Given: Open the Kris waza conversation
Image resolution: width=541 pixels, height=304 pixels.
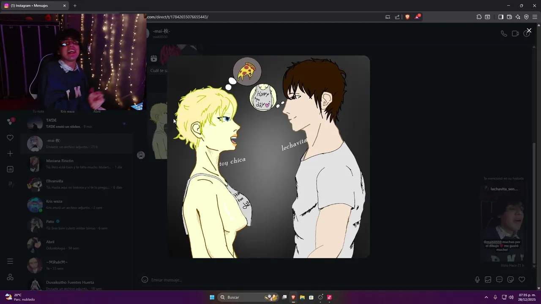Looking at the screenshot, I should pyautogui.click(x=77, y=204).
